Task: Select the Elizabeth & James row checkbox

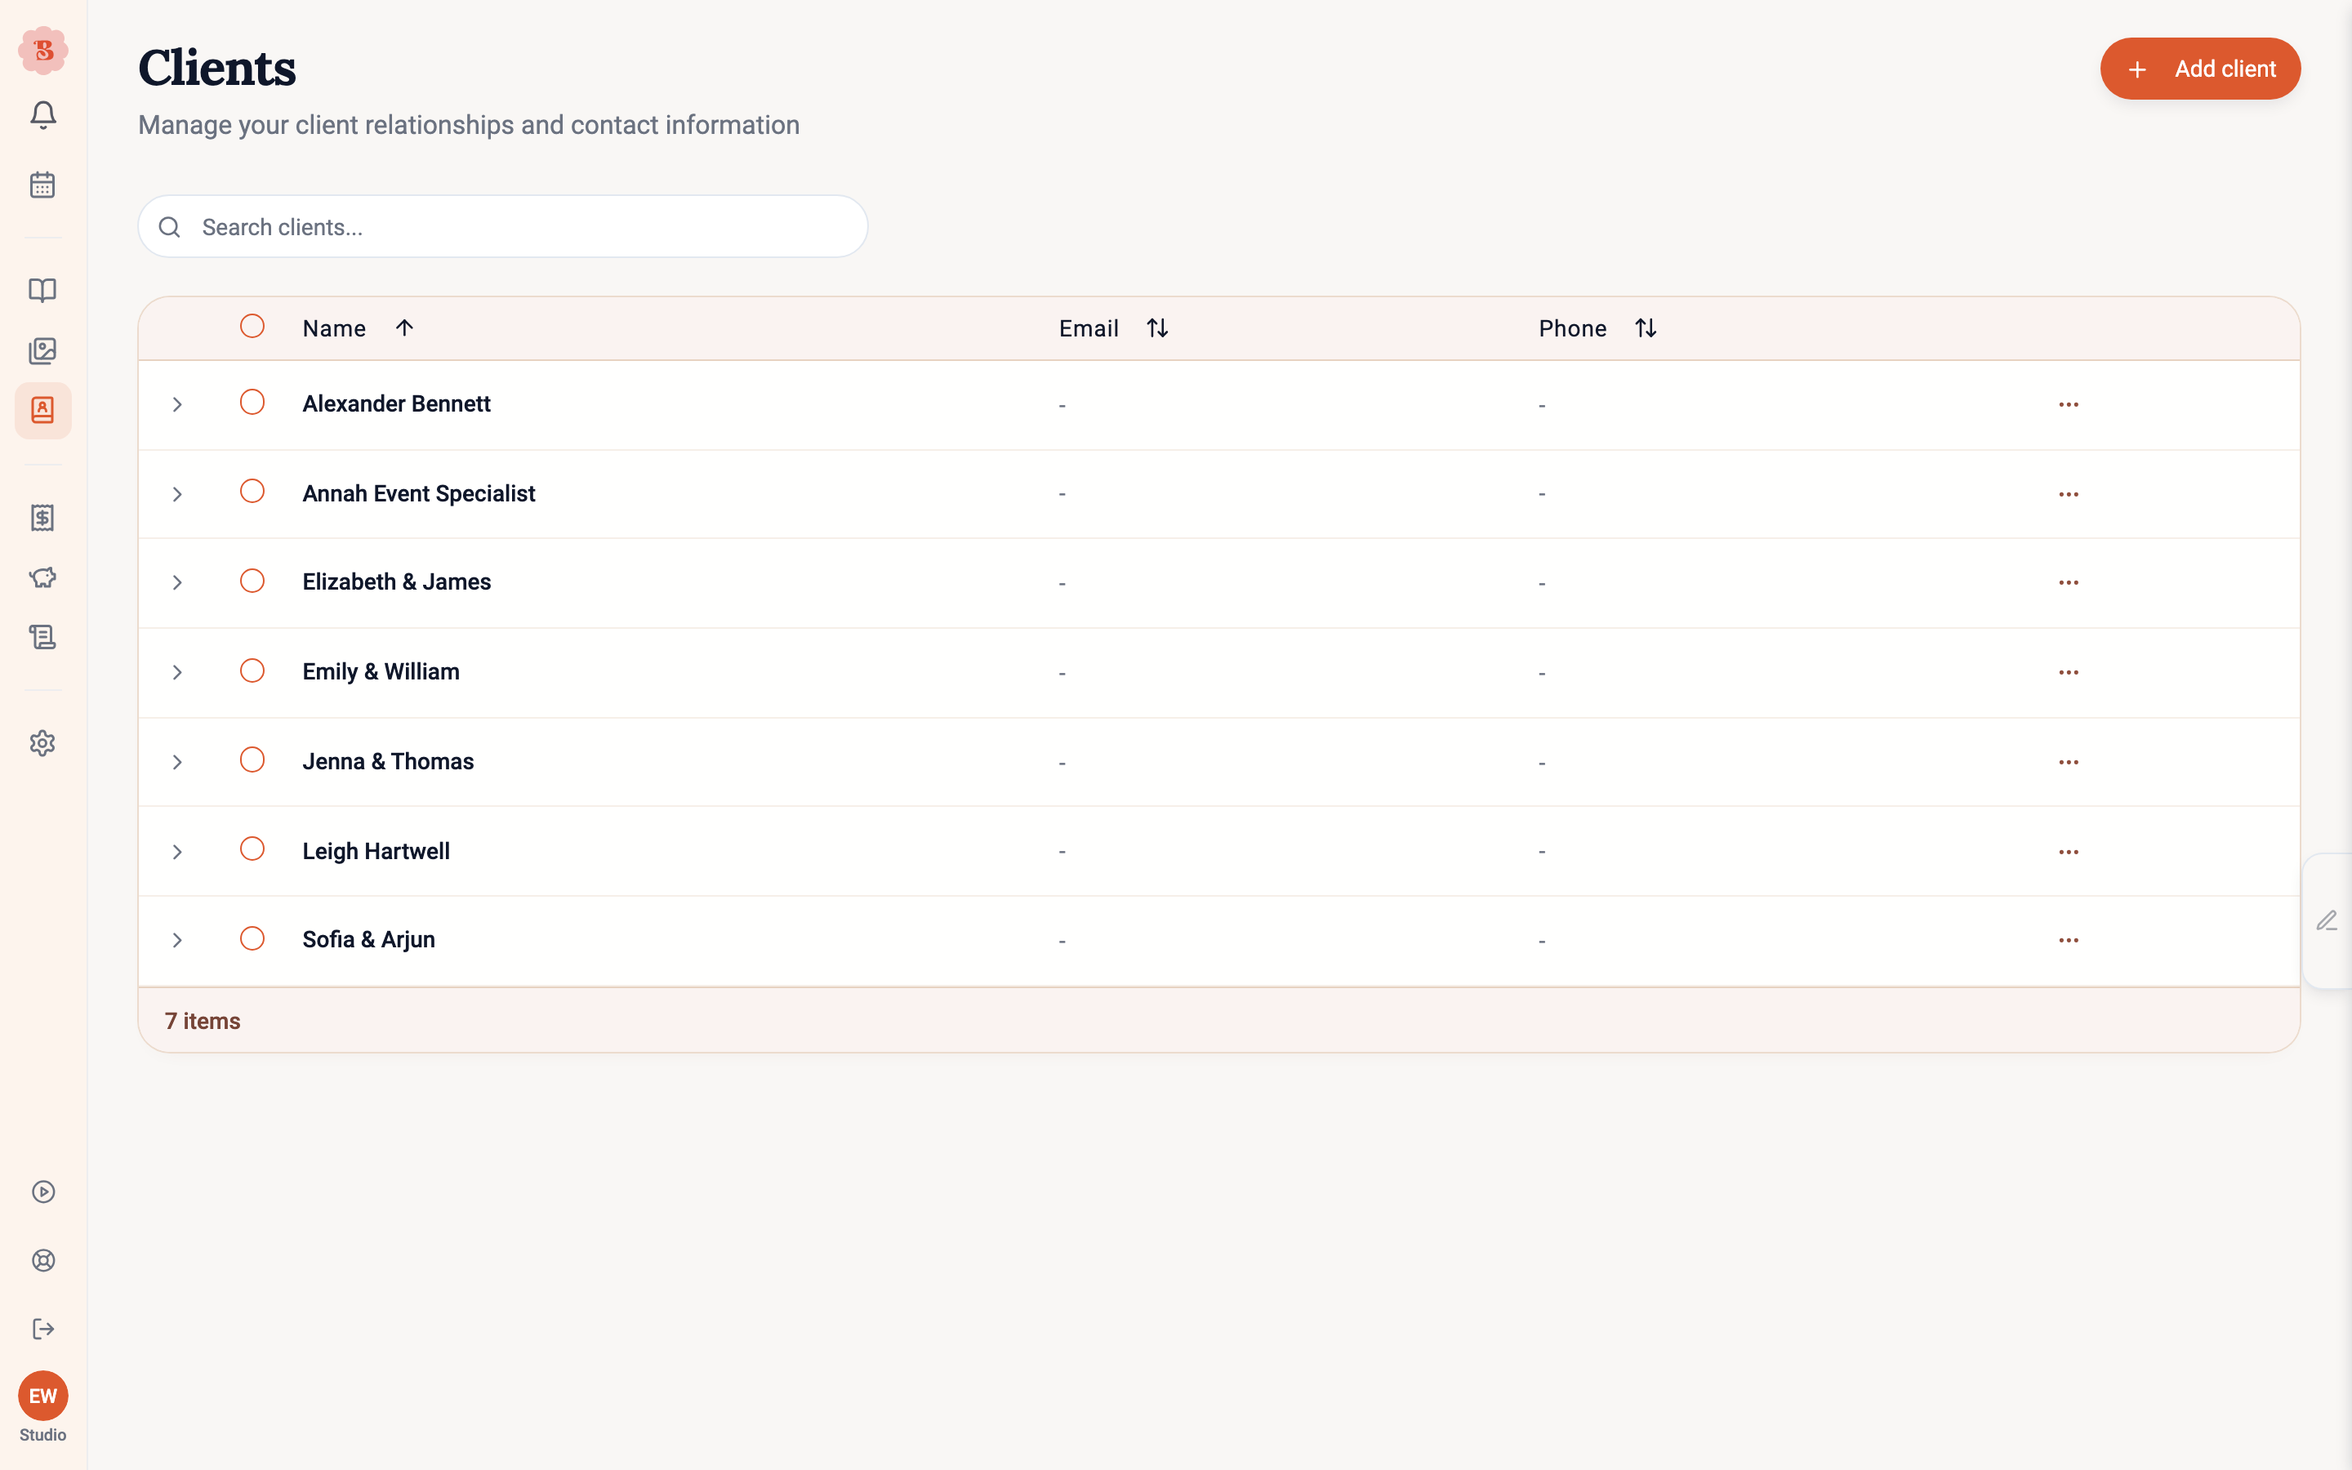Action: point(252,581)
